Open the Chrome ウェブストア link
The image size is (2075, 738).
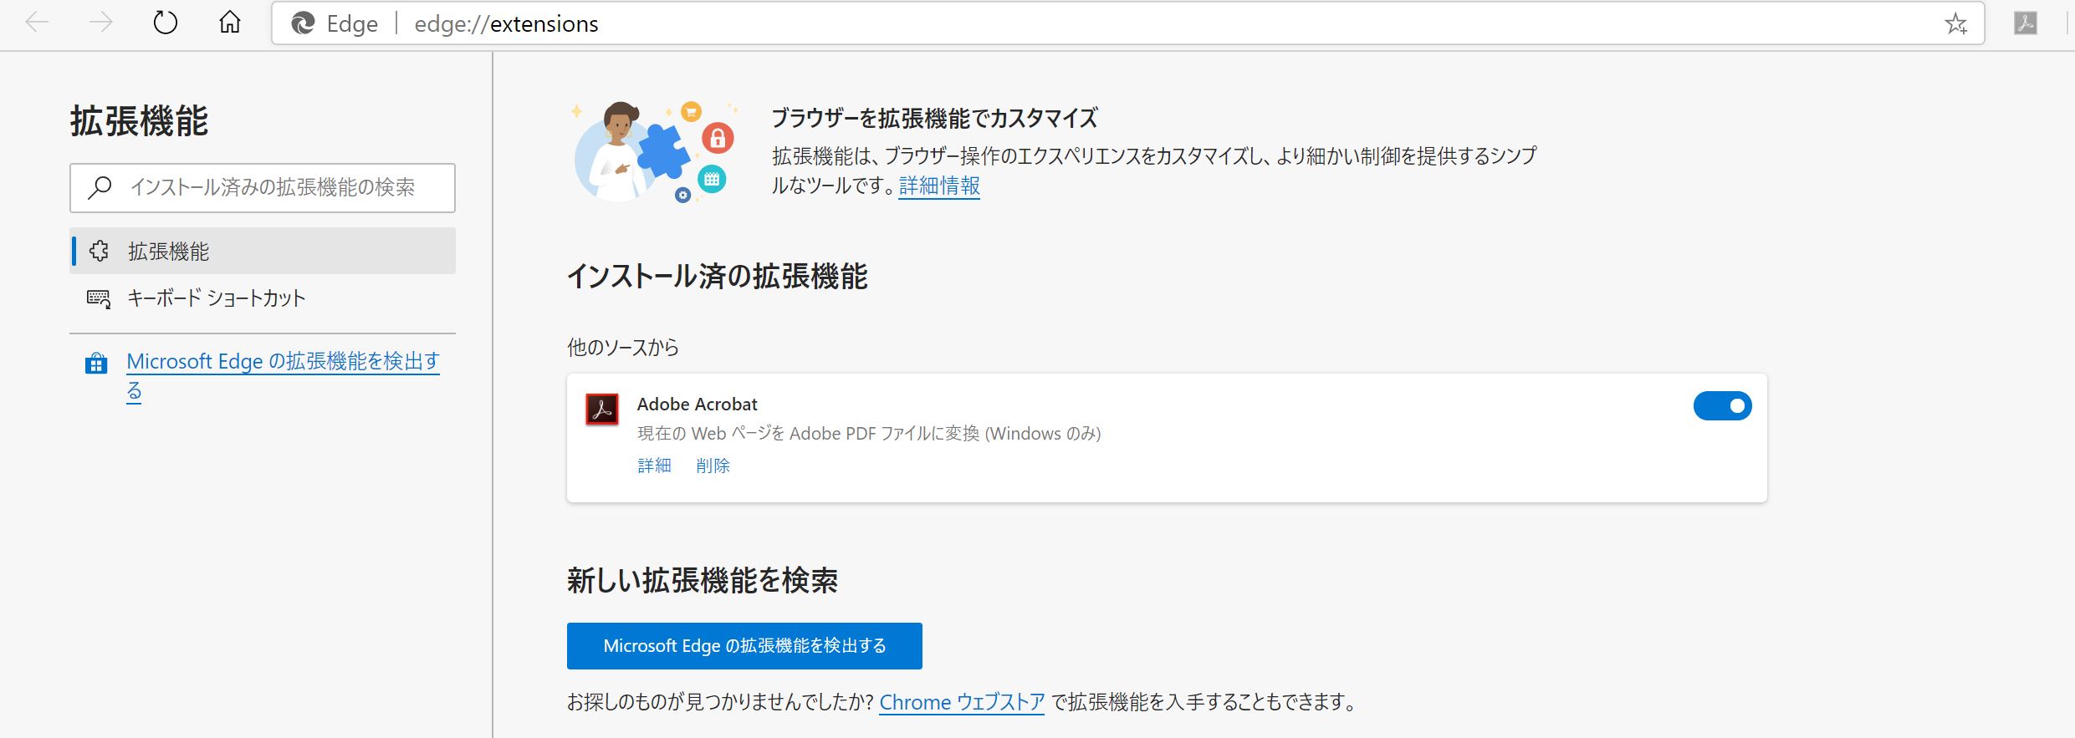pos(962,702)
